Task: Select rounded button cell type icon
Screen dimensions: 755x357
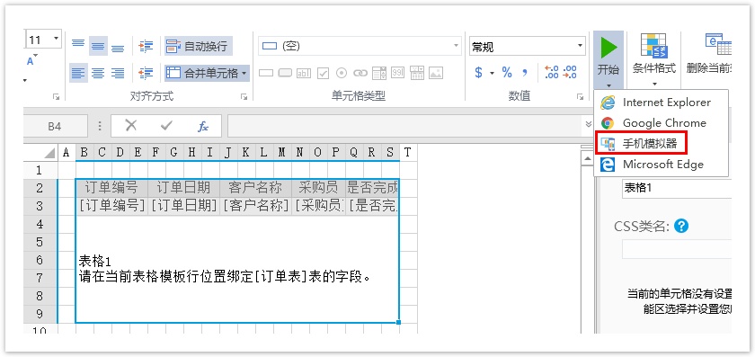Action: click(x=285, y=73)
